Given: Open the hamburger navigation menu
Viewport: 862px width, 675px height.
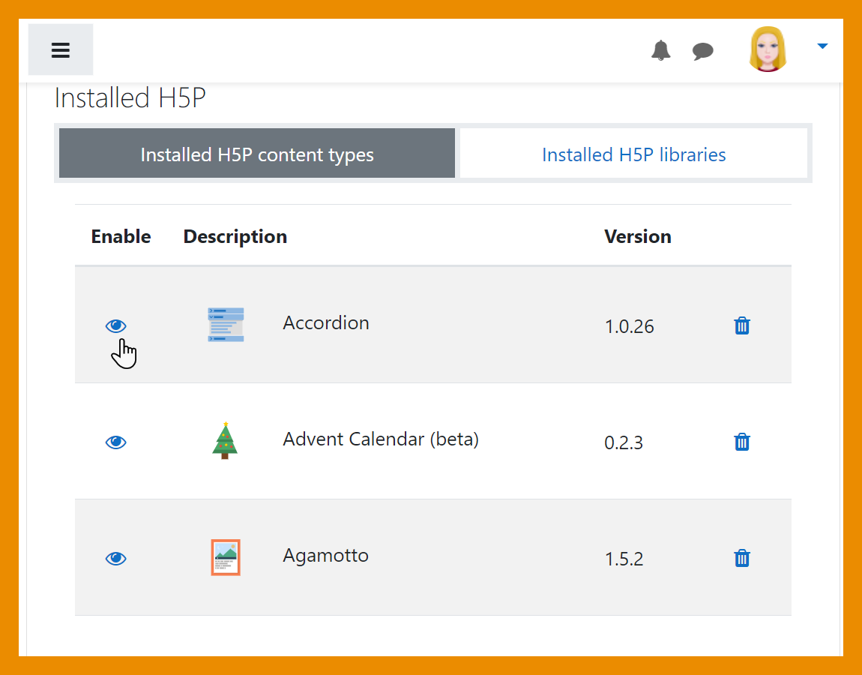Looking at the screenshot, I should point(61,50).
